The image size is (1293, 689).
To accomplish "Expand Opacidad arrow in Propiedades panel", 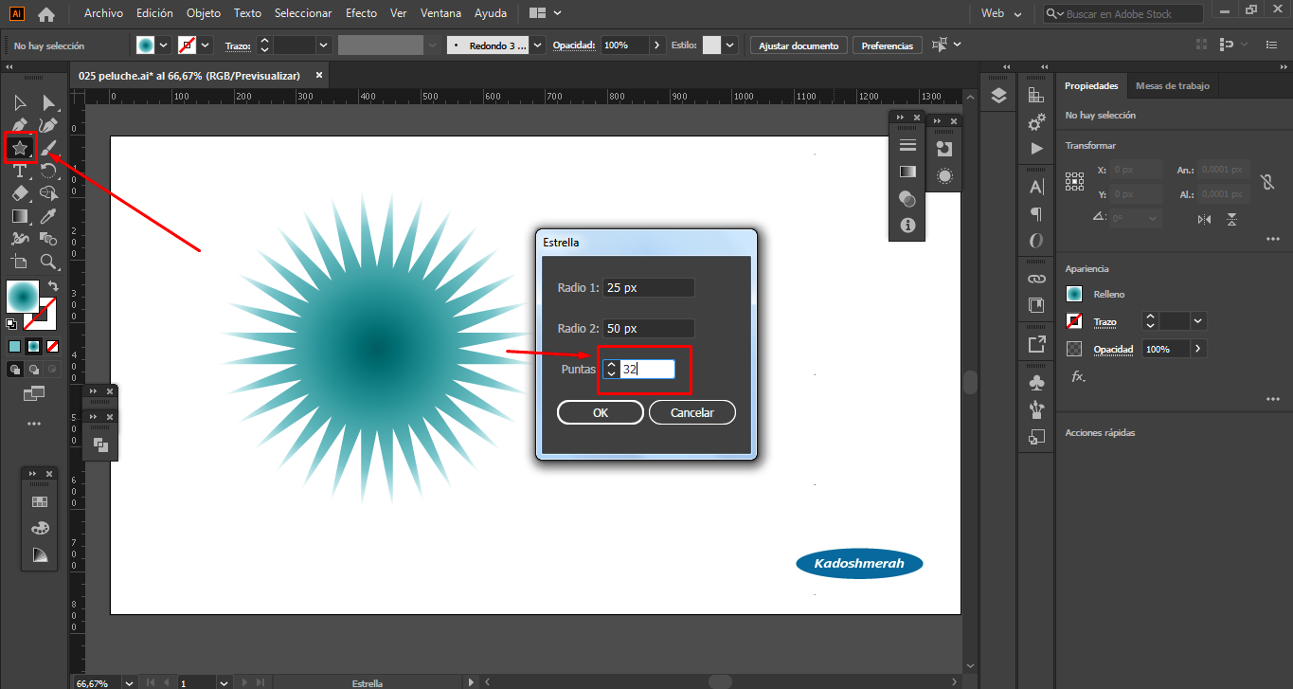I will (1199, 349).
